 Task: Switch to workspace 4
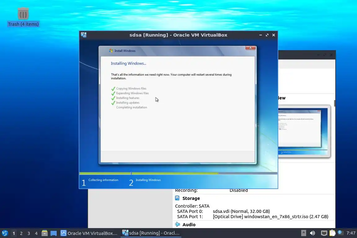pyautogui.click(x=36, y=233)
